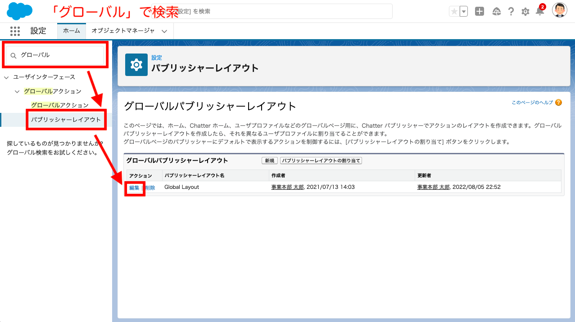Open the user profile avatar
575x322 pixels.
(x=559, y=10)
